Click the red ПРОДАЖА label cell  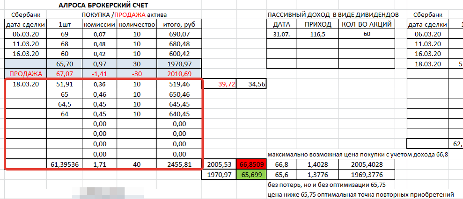[25, 74]
